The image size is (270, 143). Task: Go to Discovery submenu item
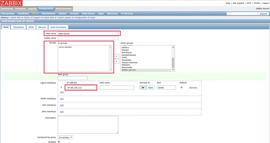pos(112,13)
